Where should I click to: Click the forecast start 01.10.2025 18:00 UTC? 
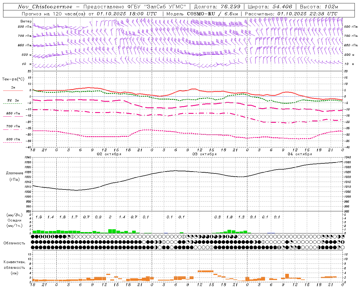pos(127,14)
